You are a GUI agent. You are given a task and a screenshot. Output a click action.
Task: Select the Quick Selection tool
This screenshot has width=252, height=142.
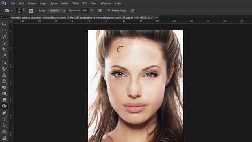[x=4, y=43]
